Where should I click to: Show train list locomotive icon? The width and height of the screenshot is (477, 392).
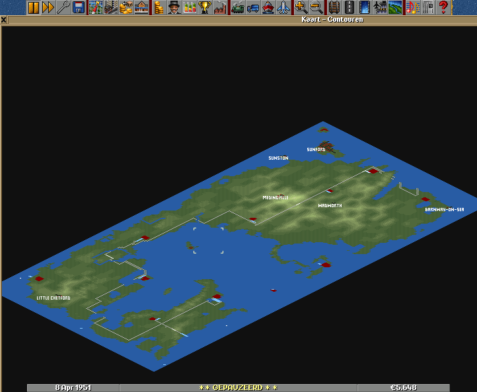click(238, 7)
